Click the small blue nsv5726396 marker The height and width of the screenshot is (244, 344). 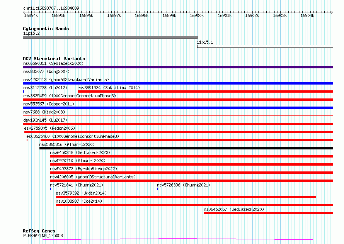click(158, 189)
